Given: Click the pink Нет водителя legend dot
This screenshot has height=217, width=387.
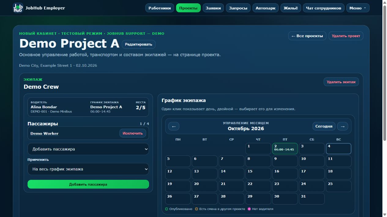Looking at the screenshot, I should pos(249,209).
